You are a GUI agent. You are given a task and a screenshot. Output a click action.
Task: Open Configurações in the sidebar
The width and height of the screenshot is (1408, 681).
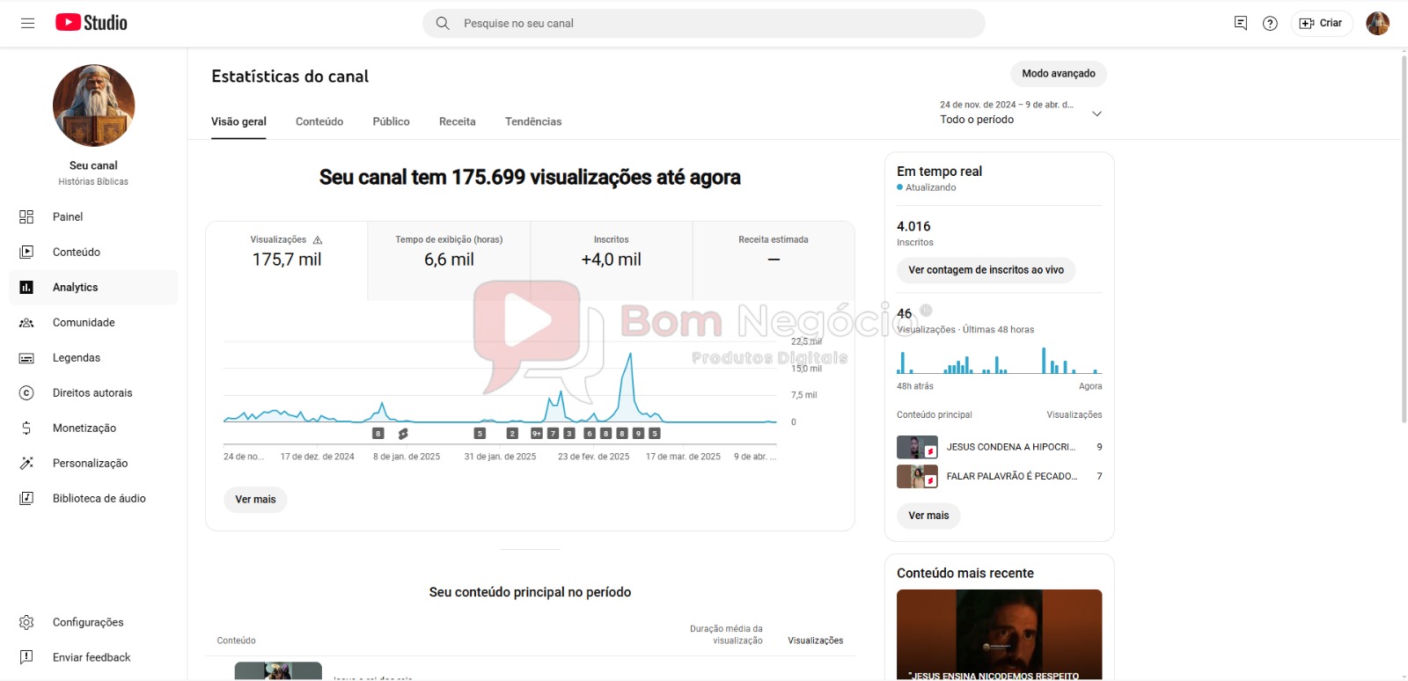(x=93, y=622)
